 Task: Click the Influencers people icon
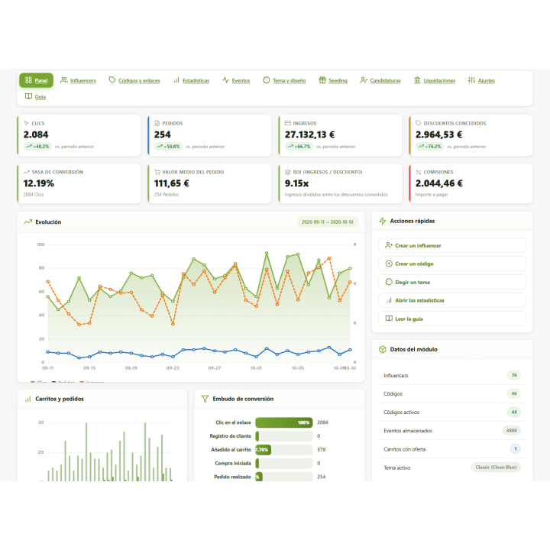coord(64,80)
